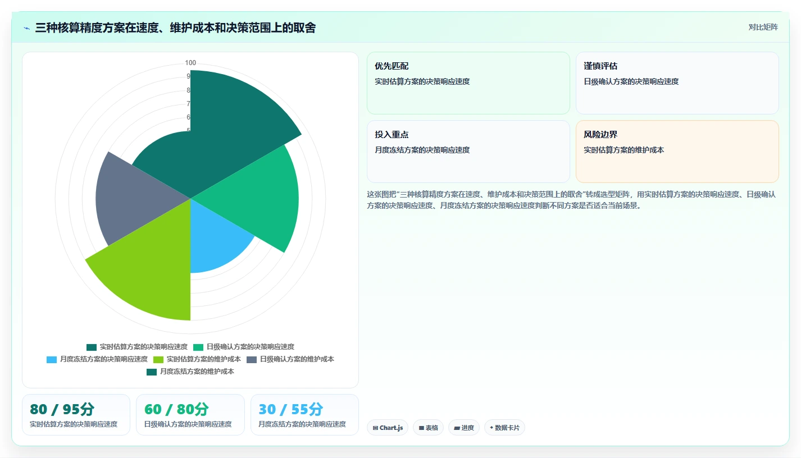Click the 表格 tag chip
Image resolution: width=801 pixels, height=458 pixels.
point(428,428)
